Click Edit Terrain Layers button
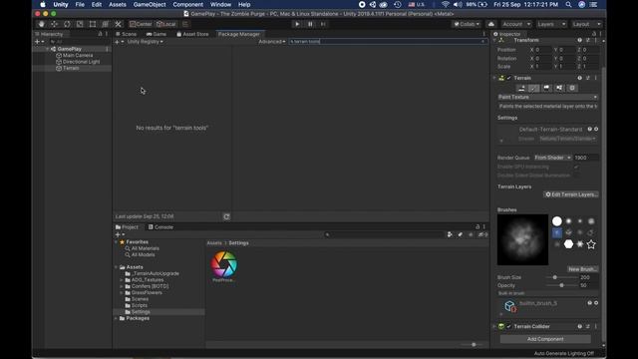The image size is (638, 359). [x=571, y=194]
